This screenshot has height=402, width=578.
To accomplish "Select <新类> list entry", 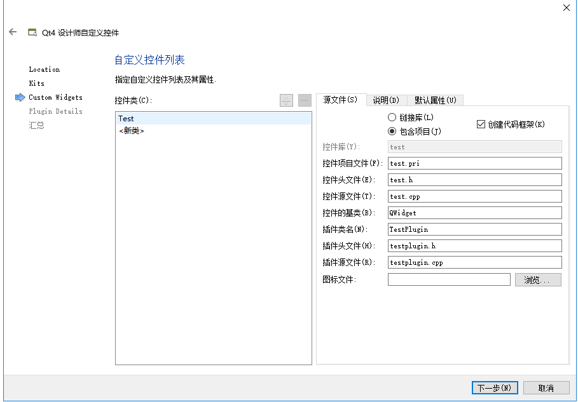I will click(x=214, y=131).
